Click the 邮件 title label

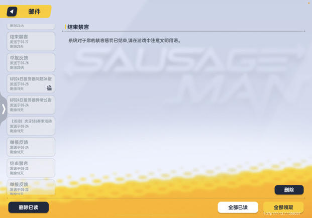[34, 12]
